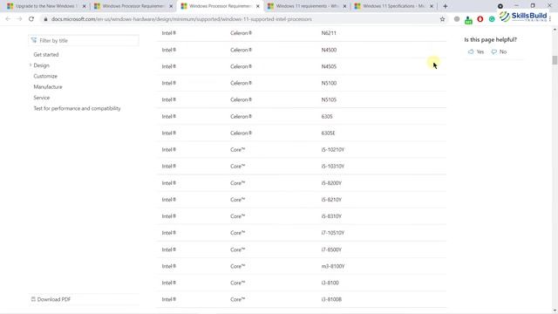Open the Customize sidebar link
The height and width of the screenshot is (314, 558).
45,76
